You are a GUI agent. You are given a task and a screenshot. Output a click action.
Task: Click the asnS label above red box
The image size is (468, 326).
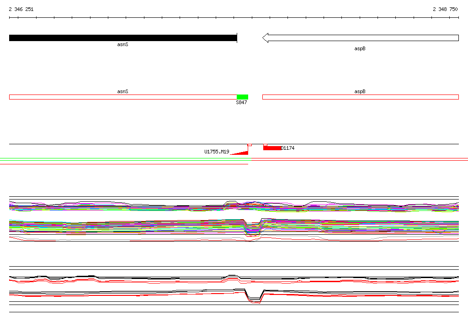click(122, 91)
